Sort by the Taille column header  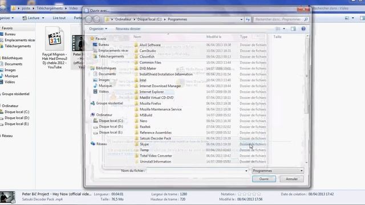coord(278,36)
